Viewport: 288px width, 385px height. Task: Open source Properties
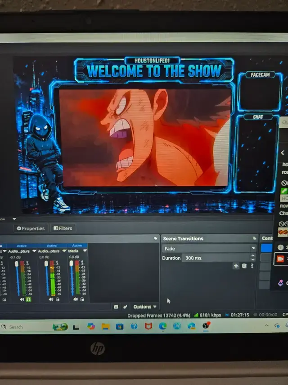click(31, 228)
